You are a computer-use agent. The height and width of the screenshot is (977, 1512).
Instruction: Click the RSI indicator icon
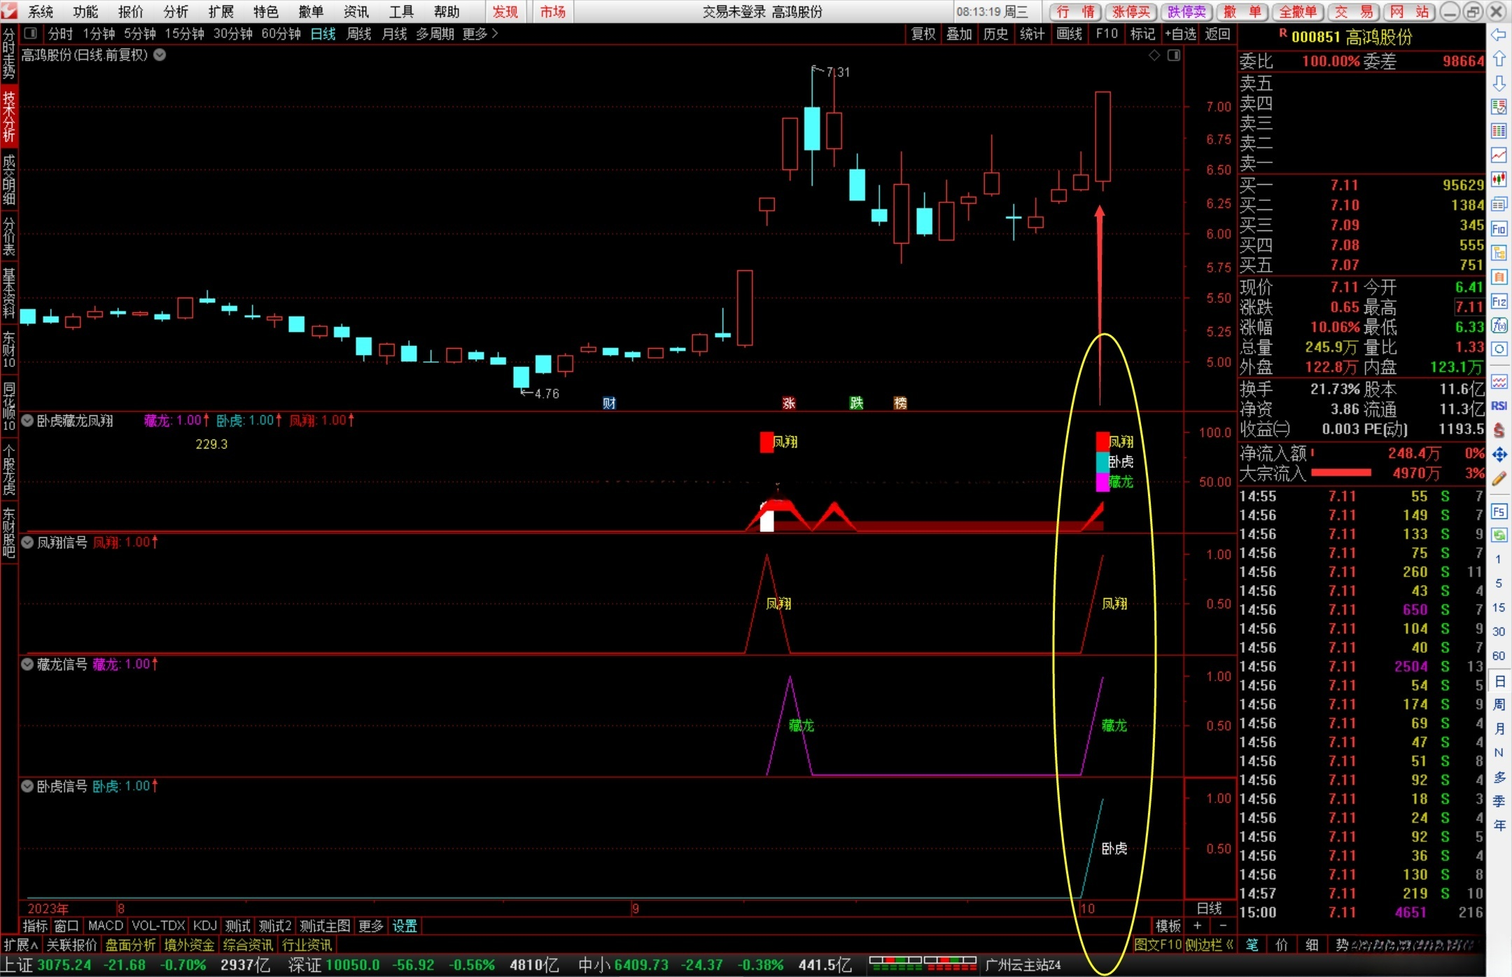[1499, 406]
